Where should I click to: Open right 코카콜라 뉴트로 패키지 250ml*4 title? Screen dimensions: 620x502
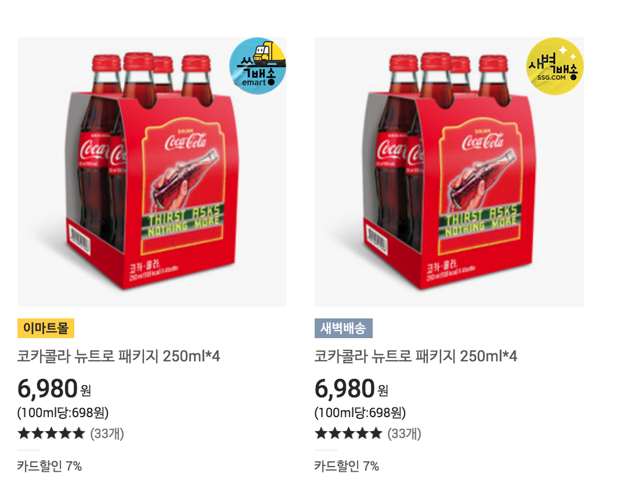click(x=416, y=356)
